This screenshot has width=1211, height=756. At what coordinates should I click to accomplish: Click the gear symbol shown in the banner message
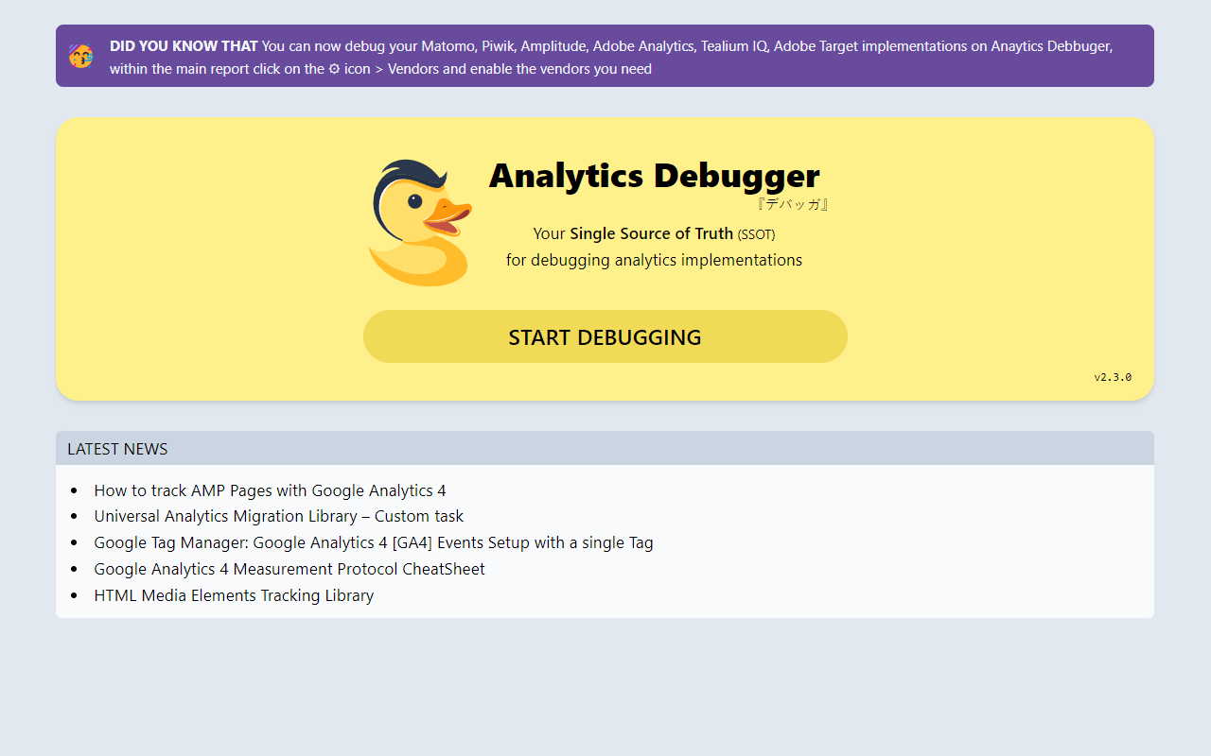[x=334, y=68]
